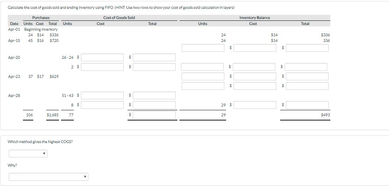This screenshot has width=389, height=186.
Task: Click the '$17' purchase cost
Action: coord(40,76)
